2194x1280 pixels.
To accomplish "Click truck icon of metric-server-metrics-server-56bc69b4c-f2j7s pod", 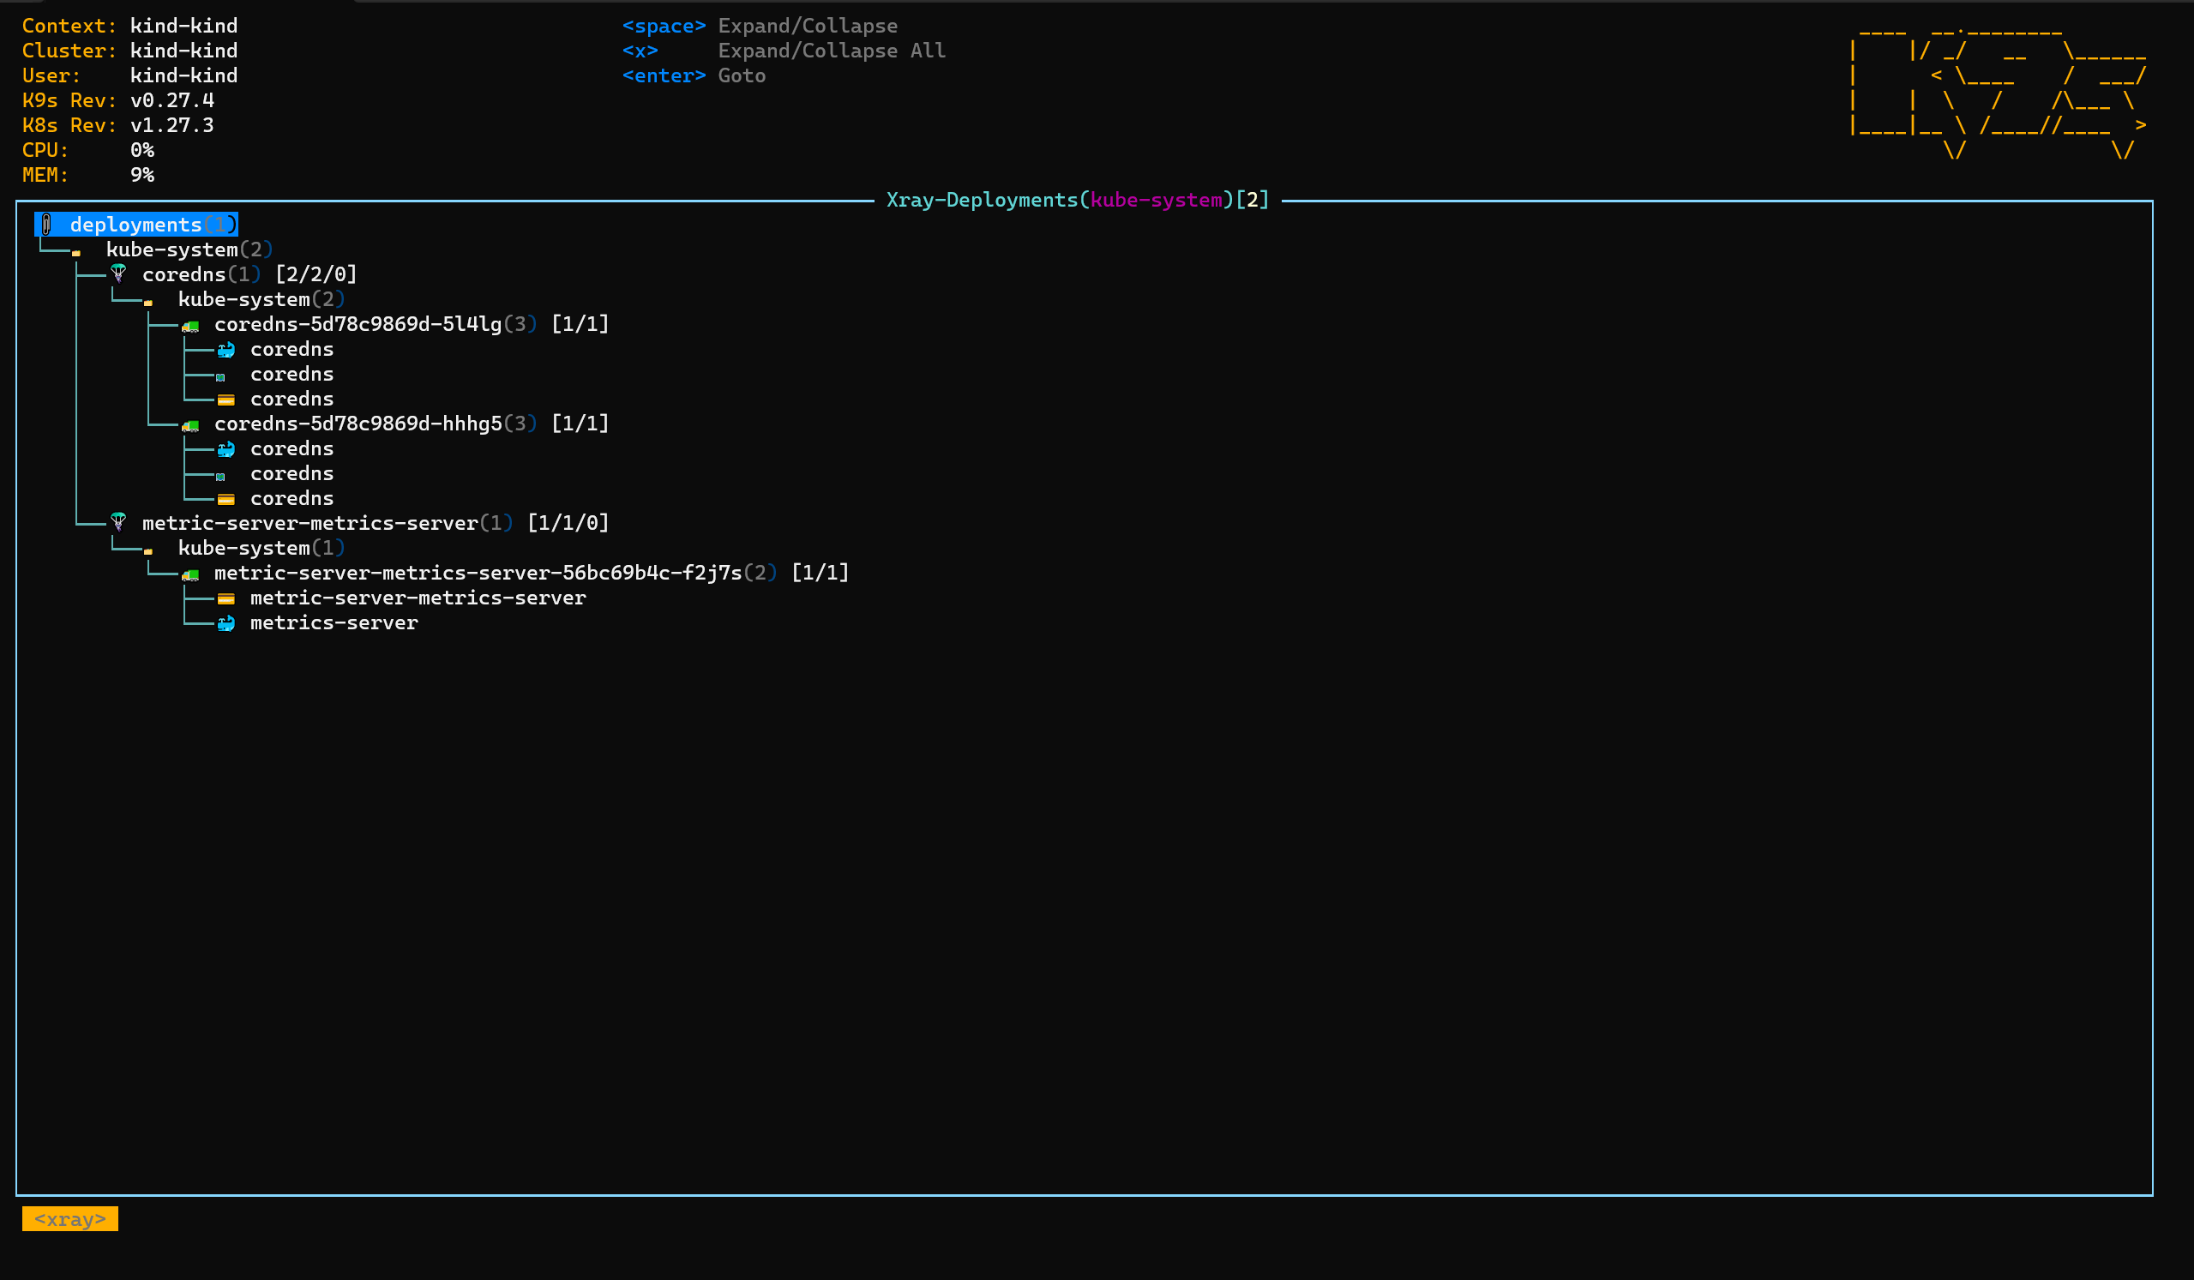I will click(190, 574).
